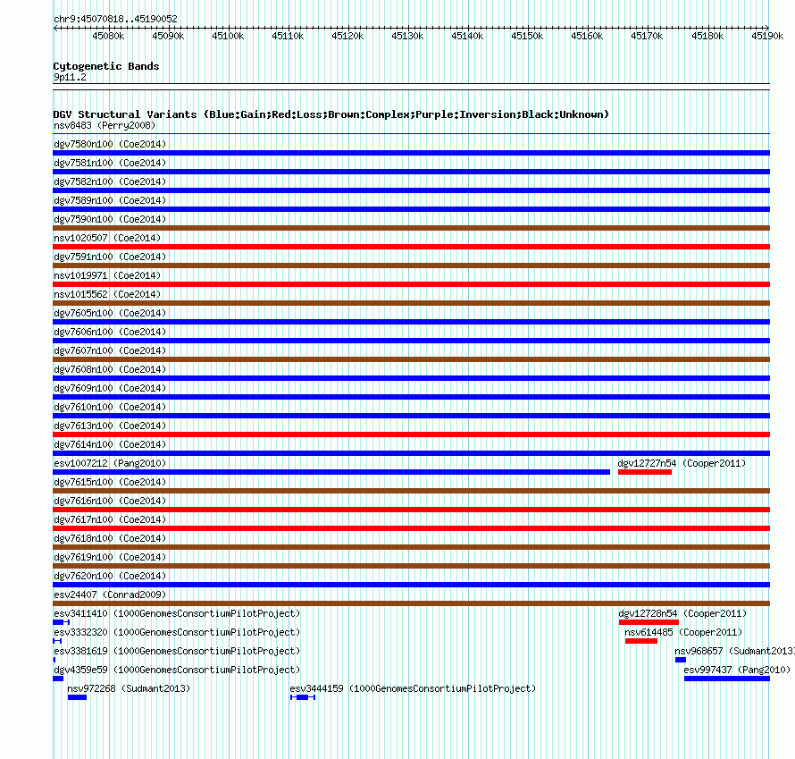Open the dgv12728n54 (Cooper2011) label
Viewport: 795px width, 759px height.
click(x=682, y=613)
